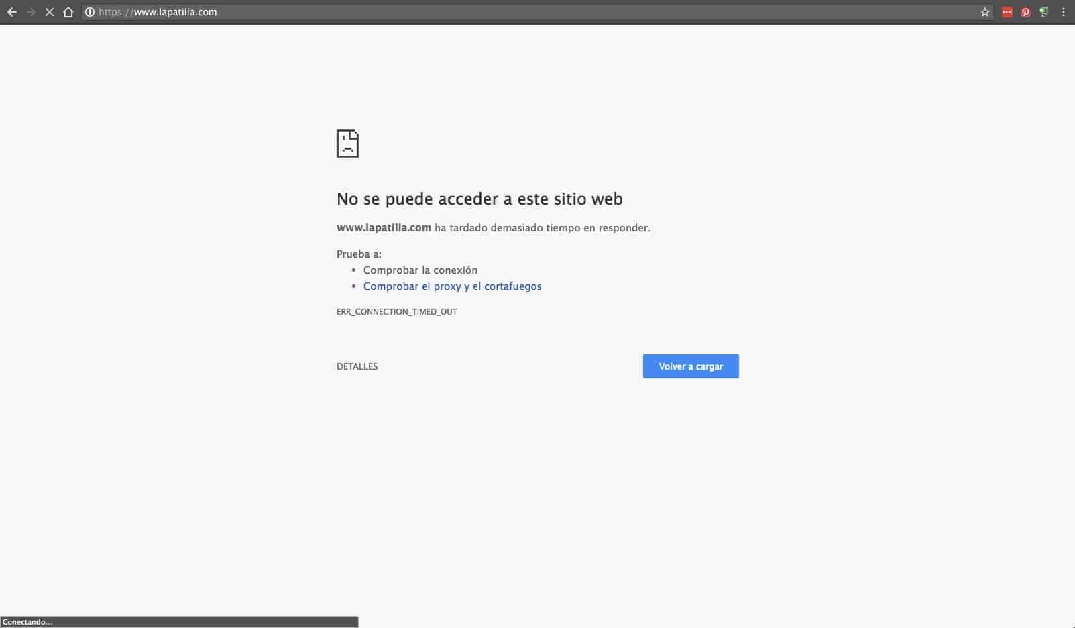The width and height of the screenshot is (1075, 628).
Task: Click the 'Comprobar la conexión' suggestion text
Action: click(x=420, y=270)
